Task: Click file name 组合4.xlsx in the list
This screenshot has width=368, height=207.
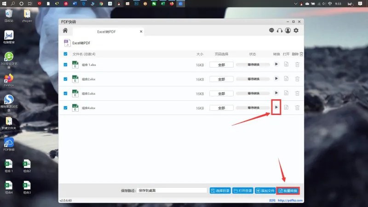Action: point(88,108)
